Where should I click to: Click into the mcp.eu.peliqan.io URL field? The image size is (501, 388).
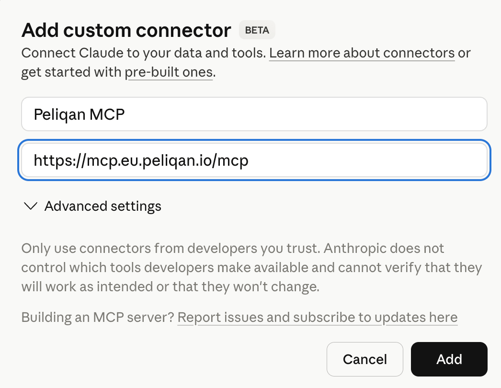(x=254, y=160)
